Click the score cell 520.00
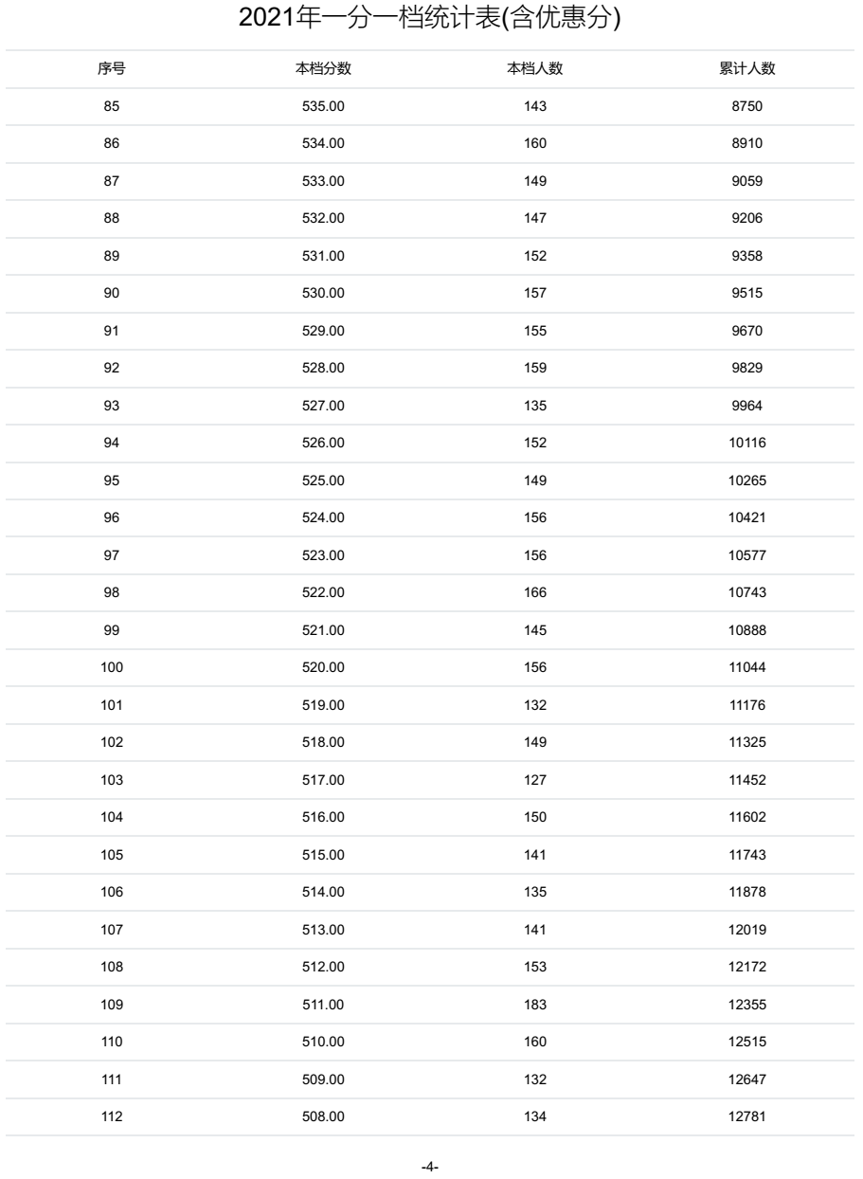The width and height of the screenshot is (863, 1179). click(x=323, y=667)
